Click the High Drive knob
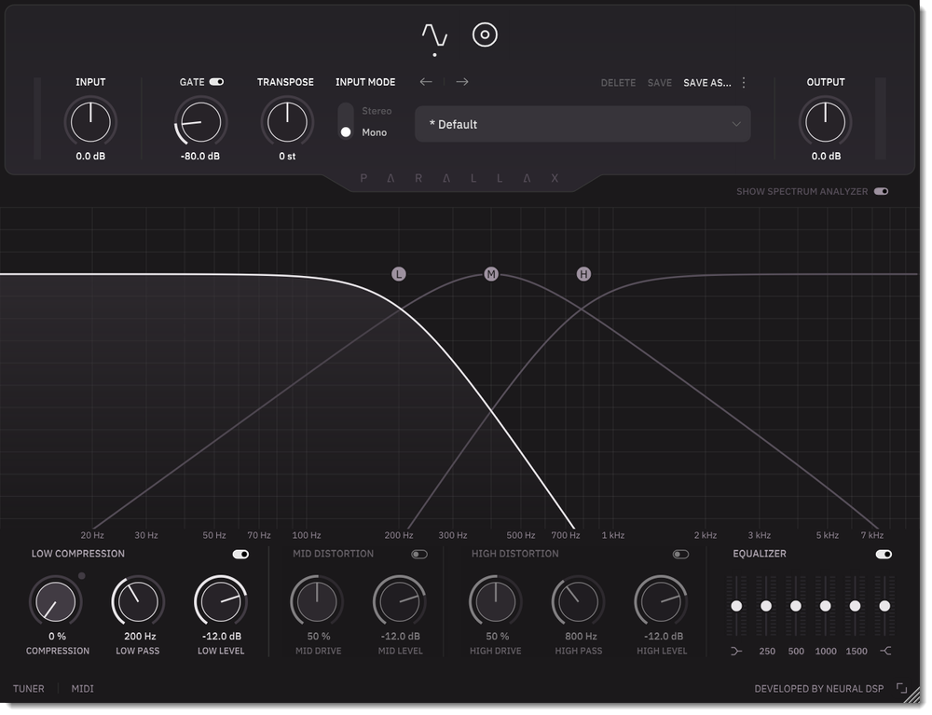 (495, 601)
